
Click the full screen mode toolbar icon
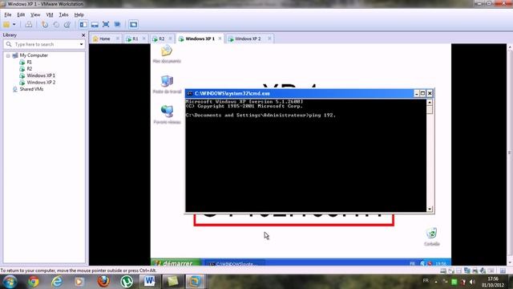point(106,25)
